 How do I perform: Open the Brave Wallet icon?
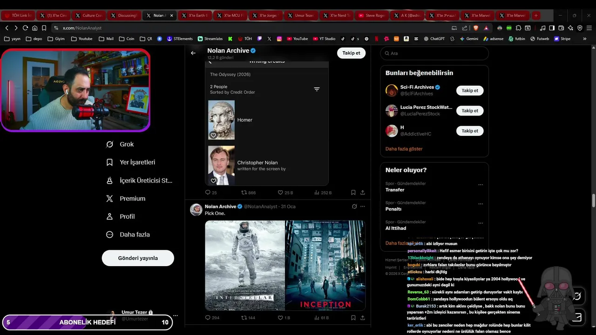562,28
